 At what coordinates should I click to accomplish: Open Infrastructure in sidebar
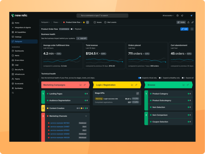[x=24, y=74]
